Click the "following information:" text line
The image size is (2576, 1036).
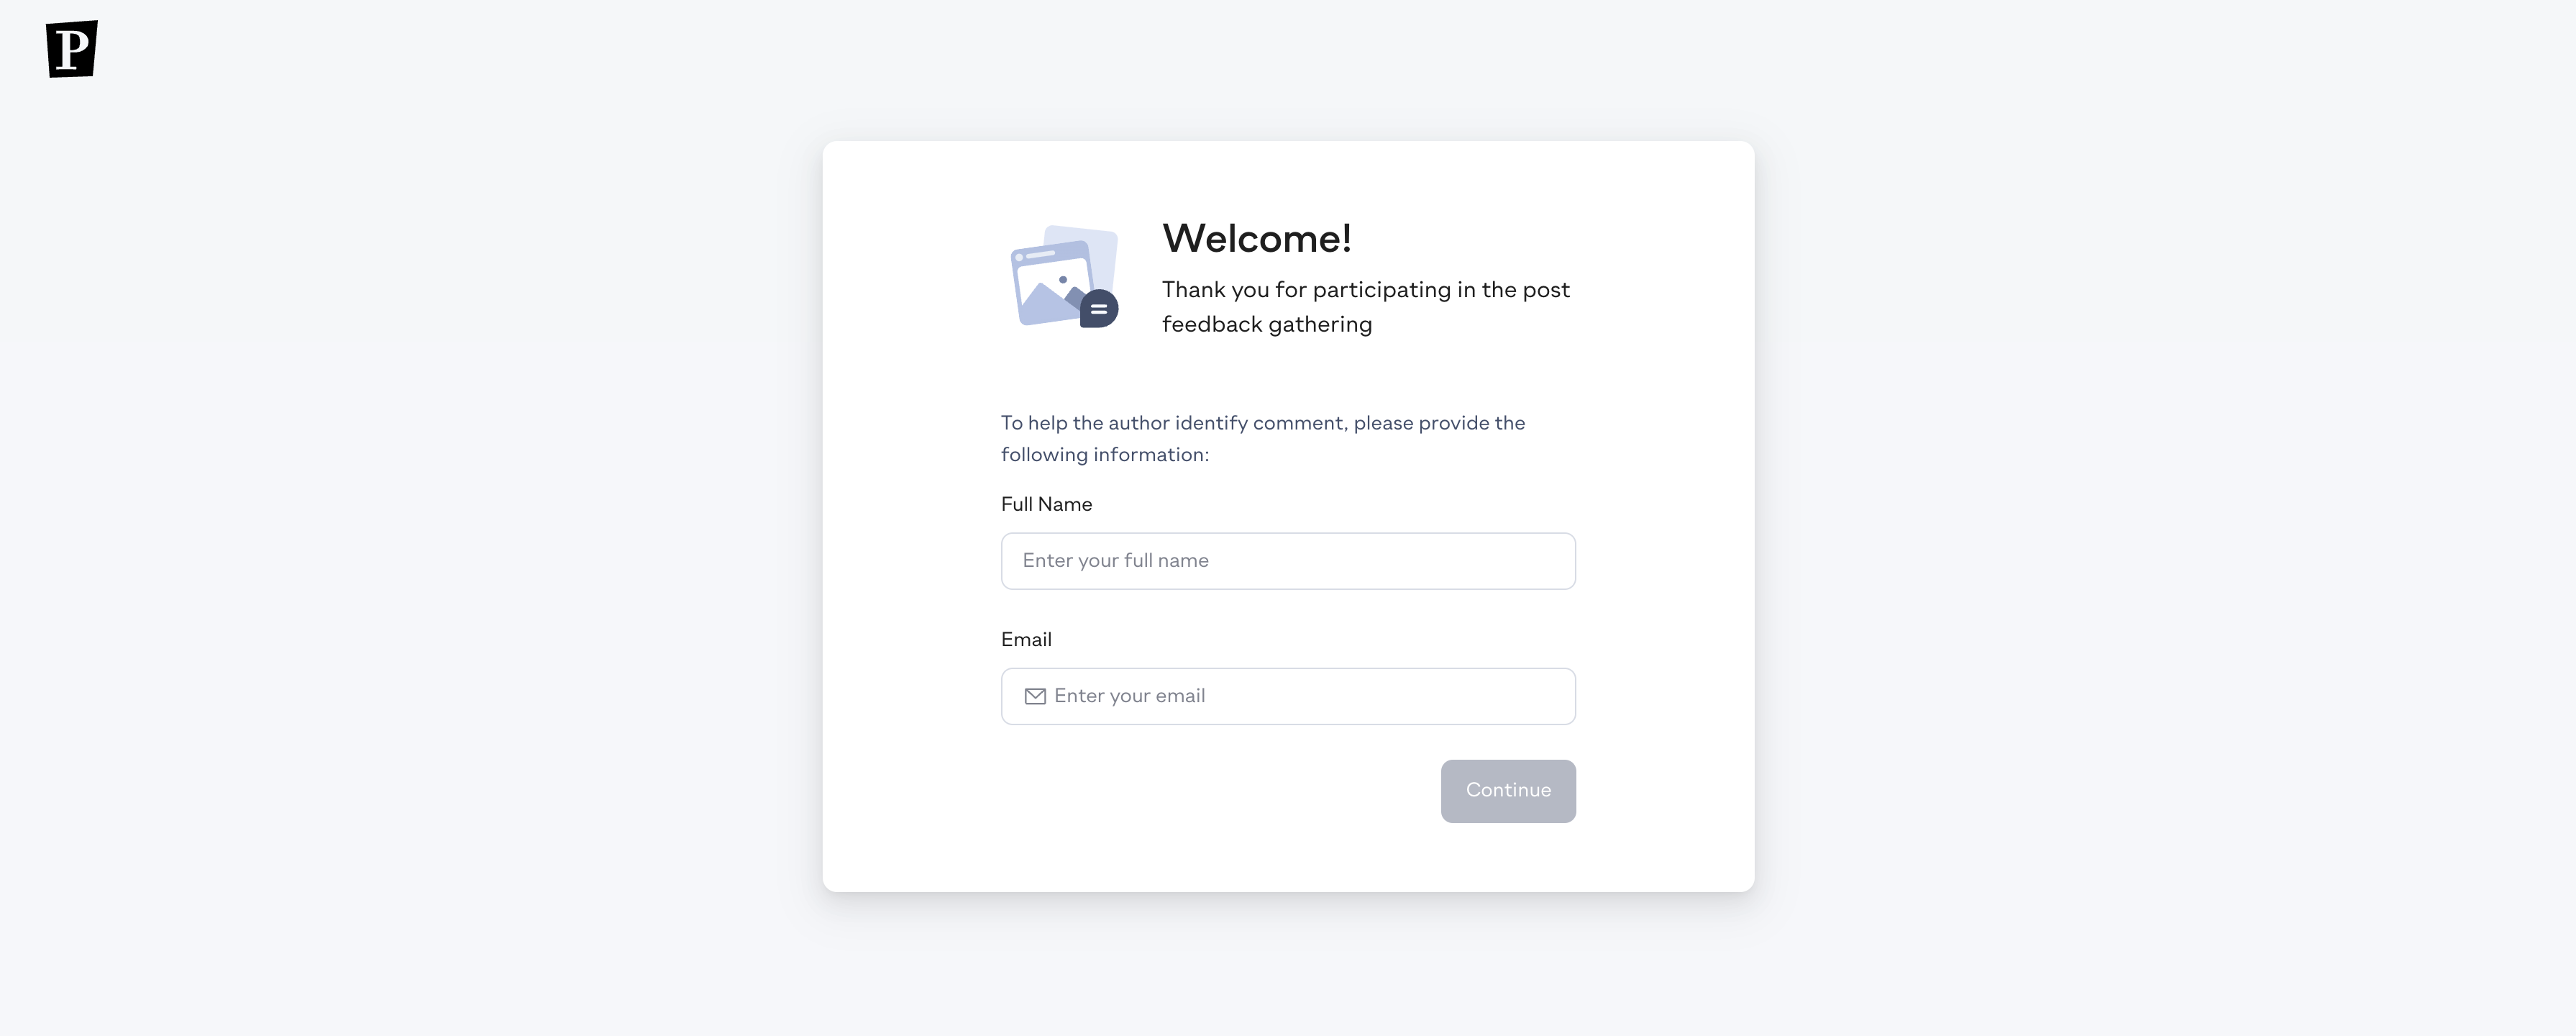pos(1105,454)
